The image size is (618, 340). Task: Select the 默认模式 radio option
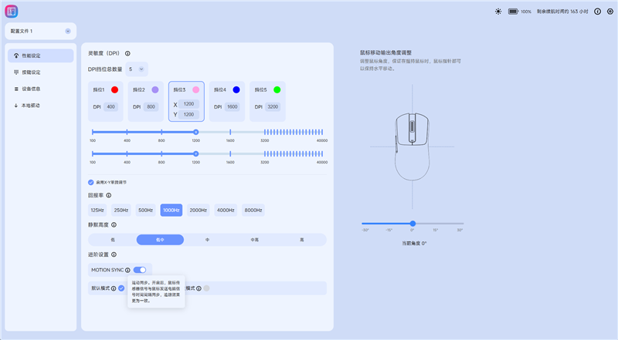[x=121, y=288]
